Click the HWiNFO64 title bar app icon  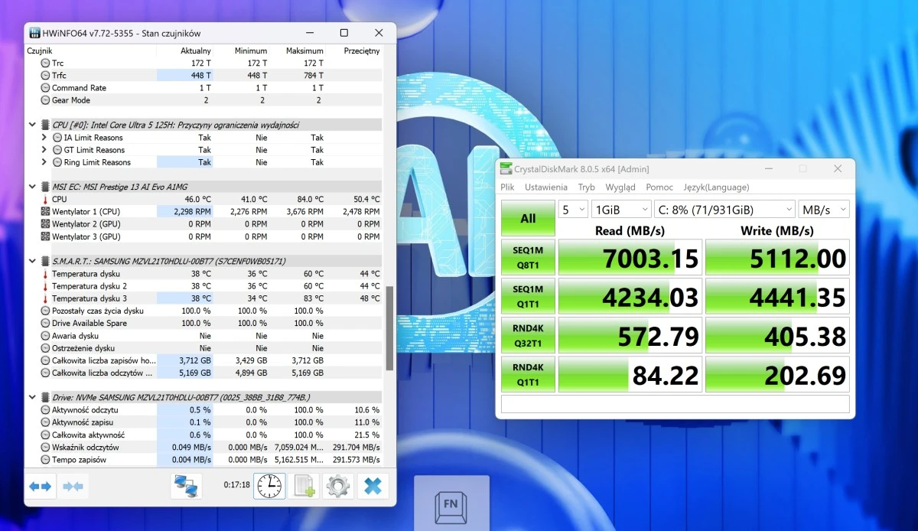point(34,32)
